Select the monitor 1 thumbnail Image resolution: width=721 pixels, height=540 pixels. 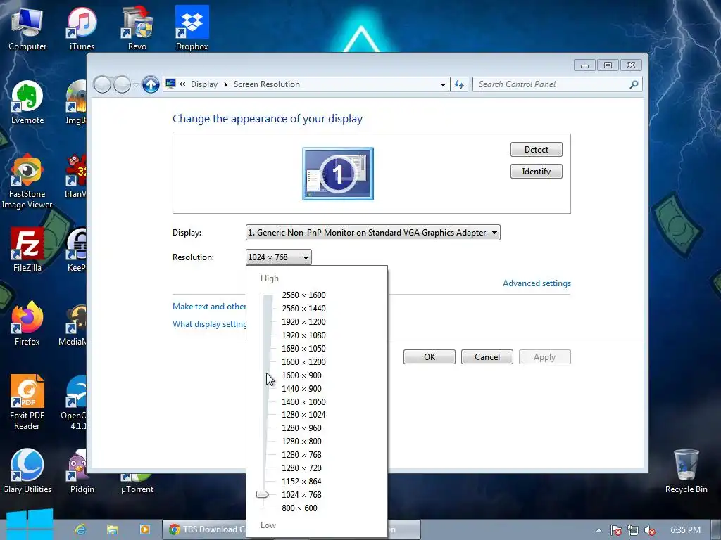[x=338, y=174]
